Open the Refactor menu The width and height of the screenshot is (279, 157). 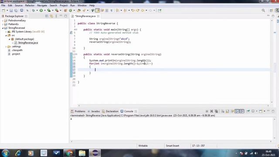pyautogui.click(x=30, y=6)
